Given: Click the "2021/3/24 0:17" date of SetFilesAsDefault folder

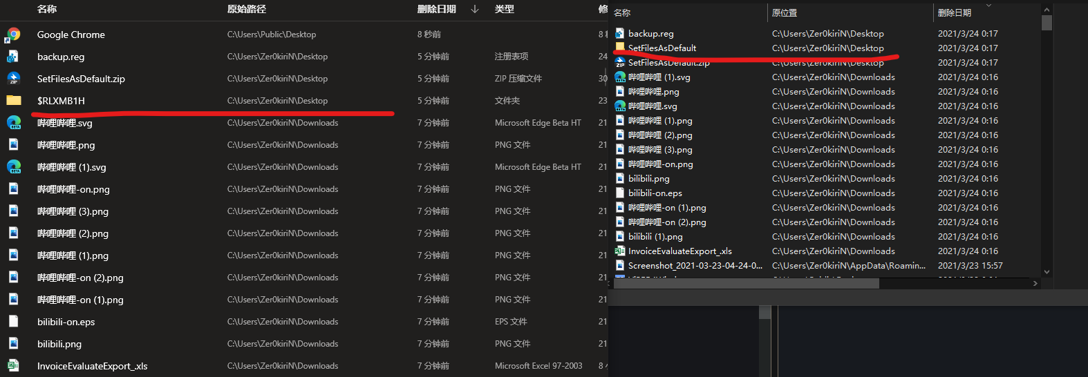Looking at the screenshot, I should (x=968, y=48).
